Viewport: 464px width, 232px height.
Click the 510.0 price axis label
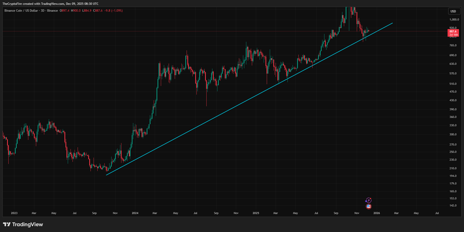tap(453, 84)
